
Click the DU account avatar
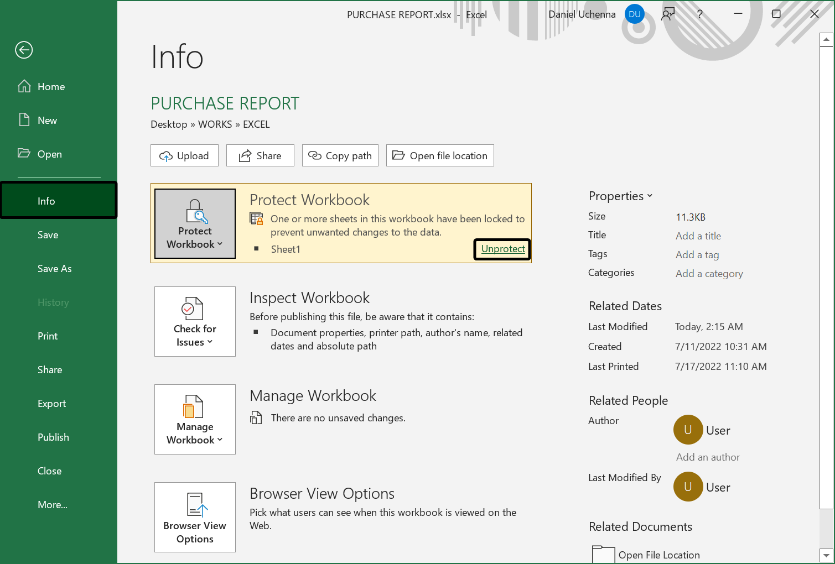click(x=635, y=14)
